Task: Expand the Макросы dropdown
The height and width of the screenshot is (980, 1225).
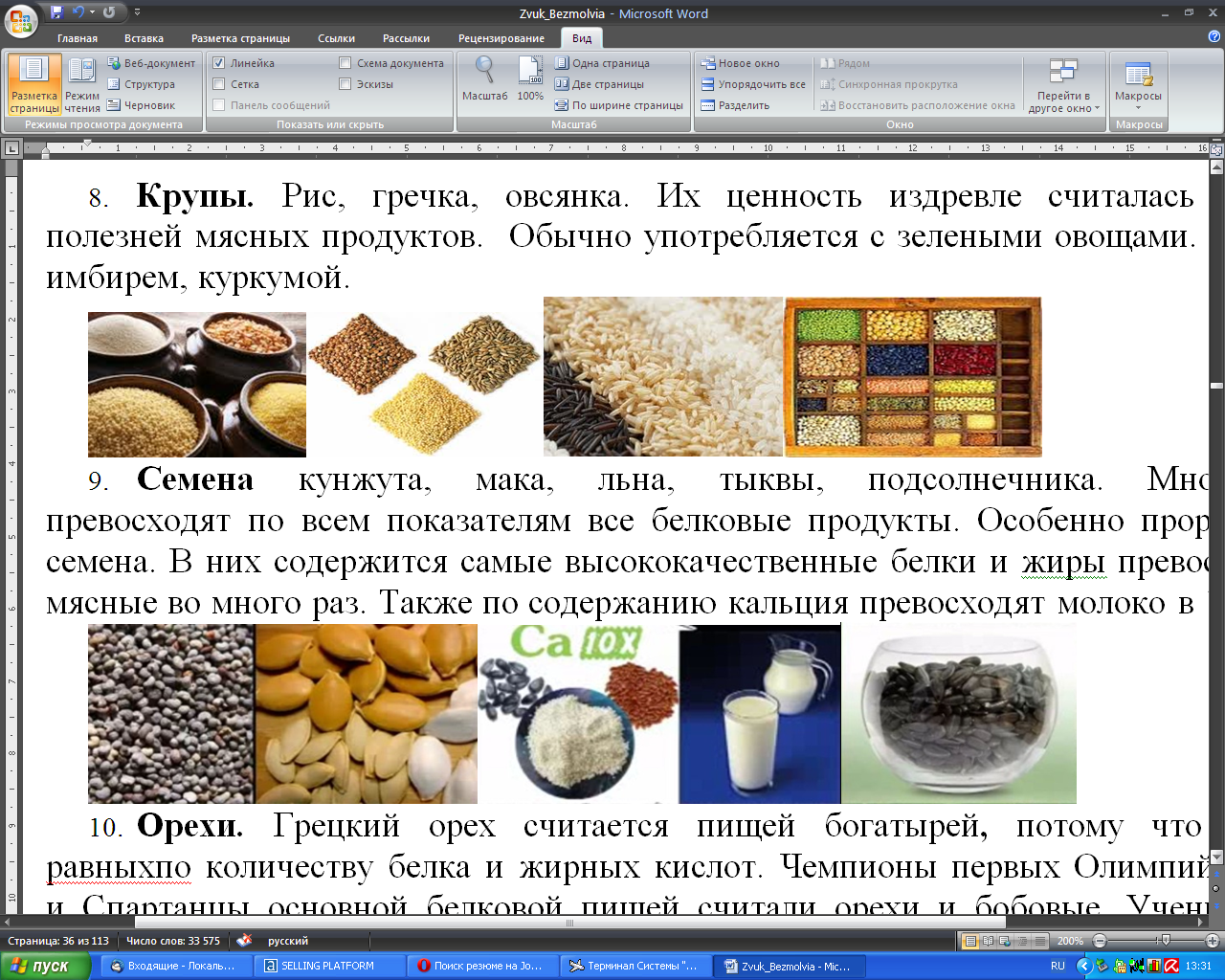Action: pyautogui.click(x=1138, y=85)
